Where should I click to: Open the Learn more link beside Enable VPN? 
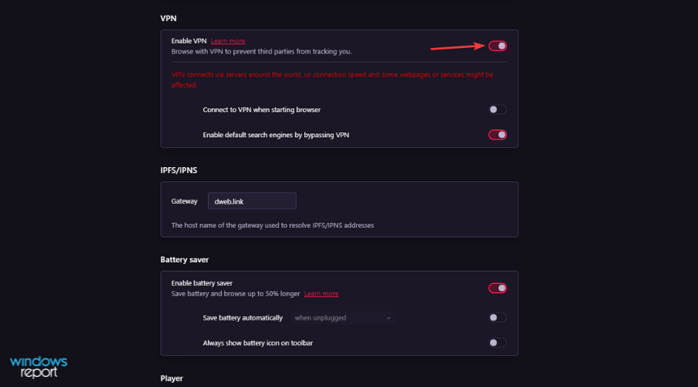(x=228, y=41)
